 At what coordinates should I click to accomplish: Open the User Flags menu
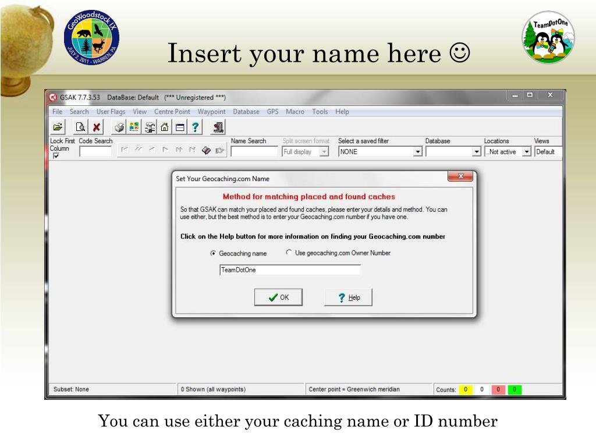tap(111, 112)
